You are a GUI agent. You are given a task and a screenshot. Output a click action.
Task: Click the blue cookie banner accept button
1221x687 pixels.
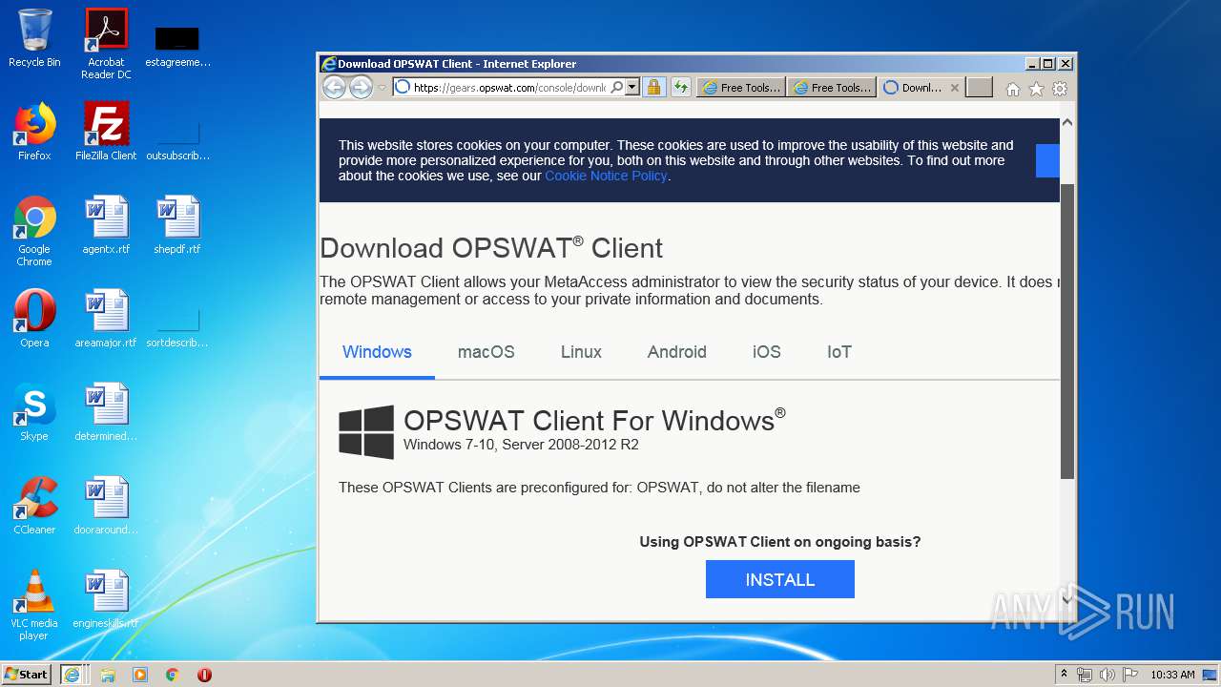(1047, 161)
